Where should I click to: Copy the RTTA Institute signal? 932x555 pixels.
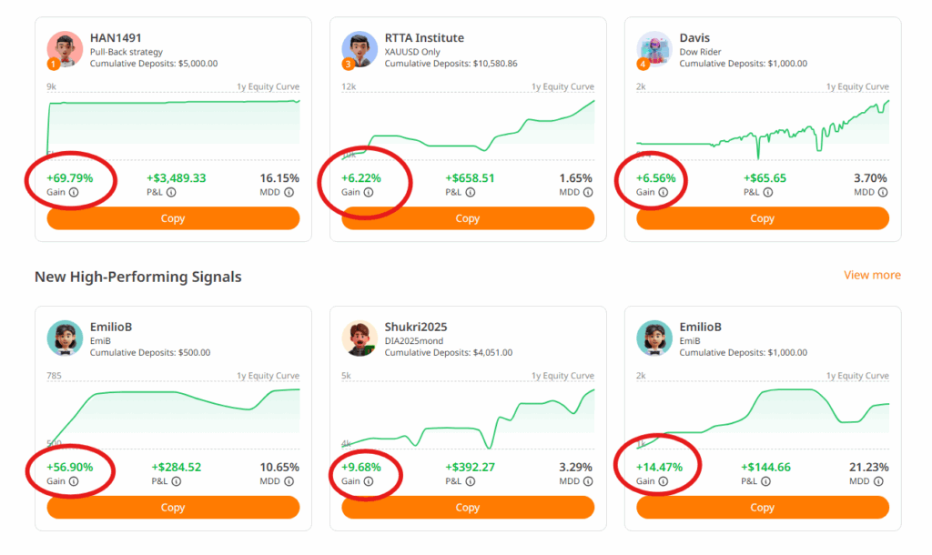coord(468,218)
